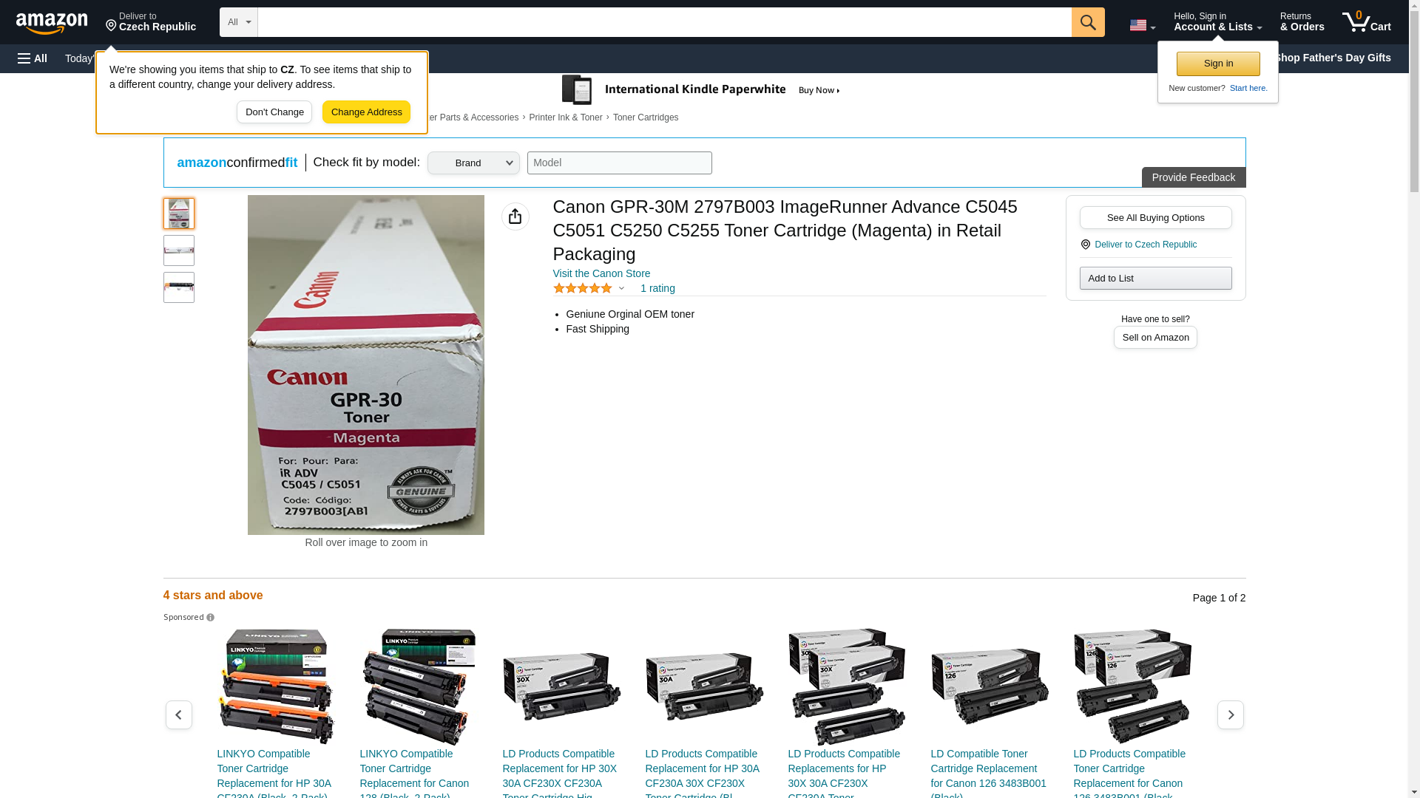Go to next carousel page arrow
The width and height of the screenshot is (1420, 798).
[1230, 715]
